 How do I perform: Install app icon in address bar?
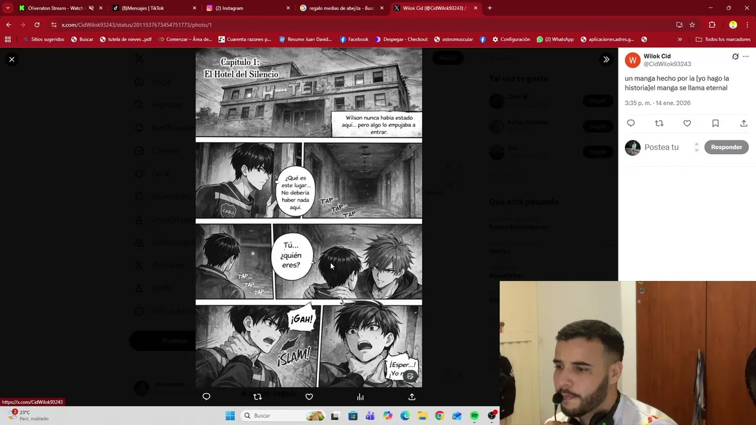[679, 25]
